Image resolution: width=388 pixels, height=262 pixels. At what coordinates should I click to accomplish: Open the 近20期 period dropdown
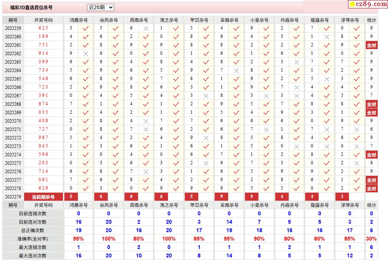pyautogui.click(x=100, y=7)
